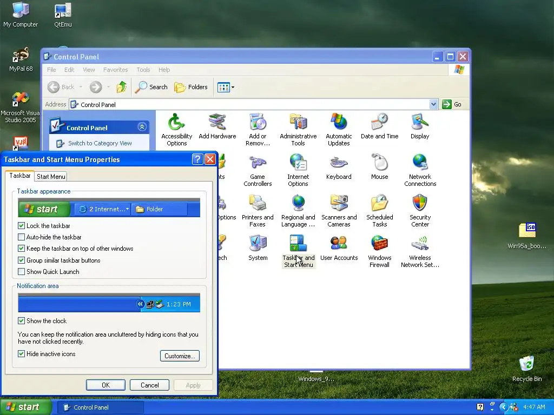This screenshot has width=554, height=415.
Task: Open Regional and Language Options icon
Action: tap(298, 211)
